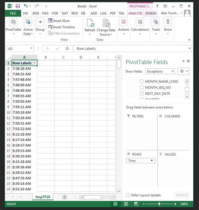Screen dimensions: 199x210
Task: Open the VIE ribbon tab
Action: pos(83,13)
